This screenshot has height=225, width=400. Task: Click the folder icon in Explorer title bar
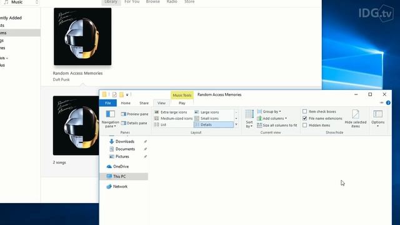point(104,94)
